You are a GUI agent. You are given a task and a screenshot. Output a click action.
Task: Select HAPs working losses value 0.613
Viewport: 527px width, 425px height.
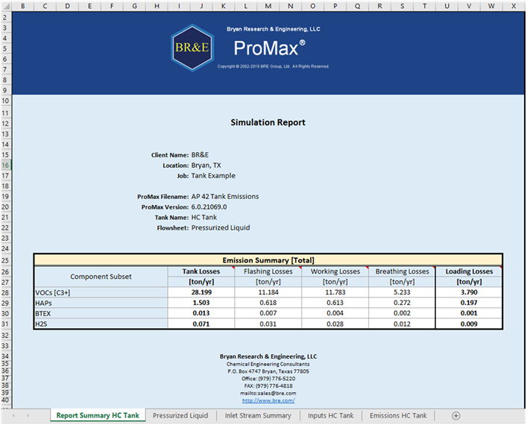point(335,303)
